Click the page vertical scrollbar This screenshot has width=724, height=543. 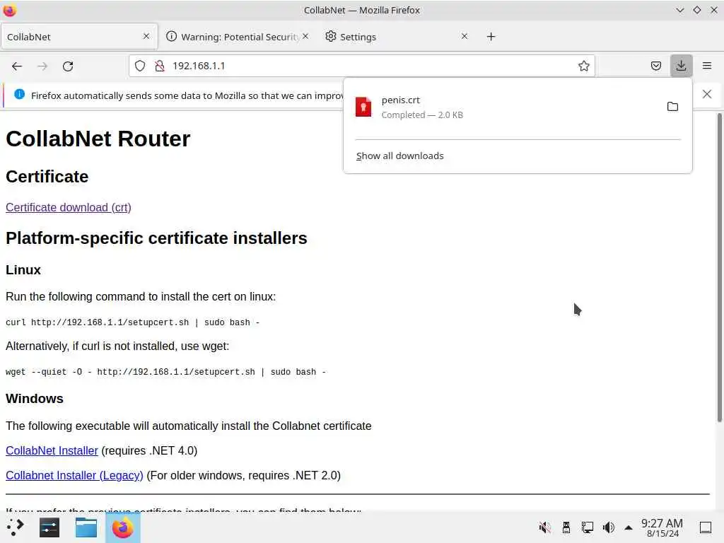click(719, 267)
